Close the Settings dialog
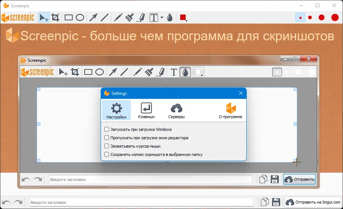Screen dimensions: 343x209 (241, 93)
